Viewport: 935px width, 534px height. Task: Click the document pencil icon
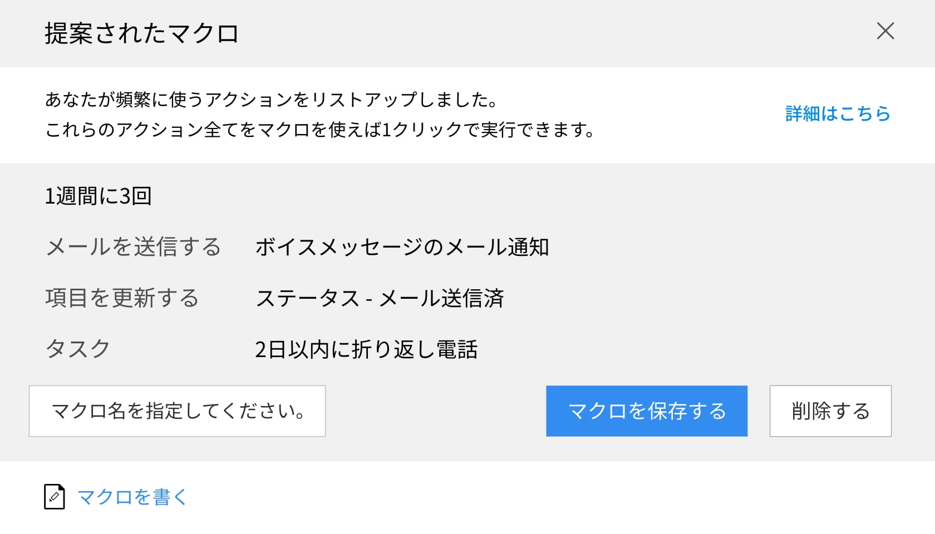pos(55,497)
